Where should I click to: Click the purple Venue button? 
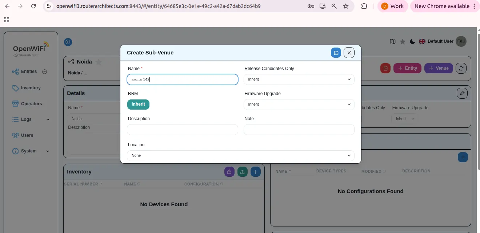[x=439, y=68]
